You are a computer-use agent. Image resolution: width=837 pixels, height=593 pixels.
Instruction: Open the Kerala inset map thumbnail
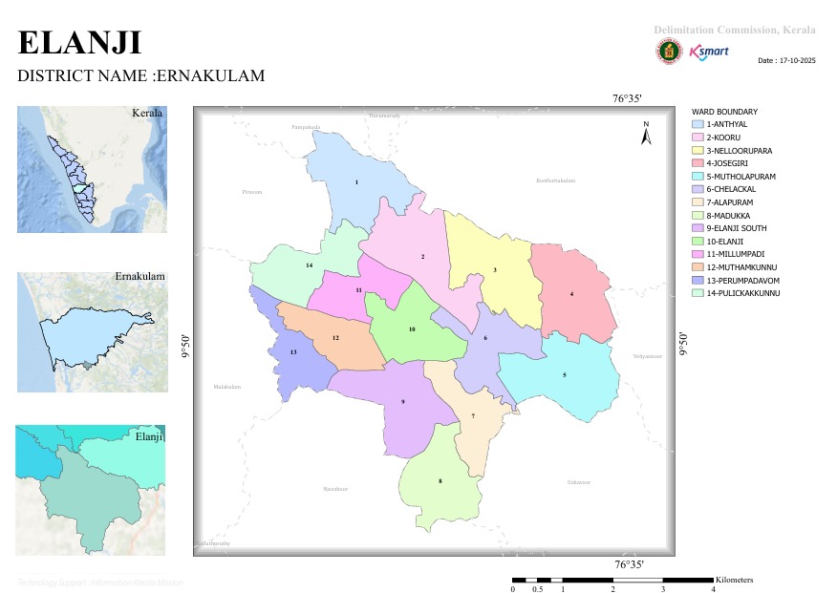coord(92,169)
